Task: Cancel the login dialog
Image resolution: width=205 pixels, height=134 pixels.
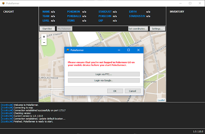Action: coord(133,91)
